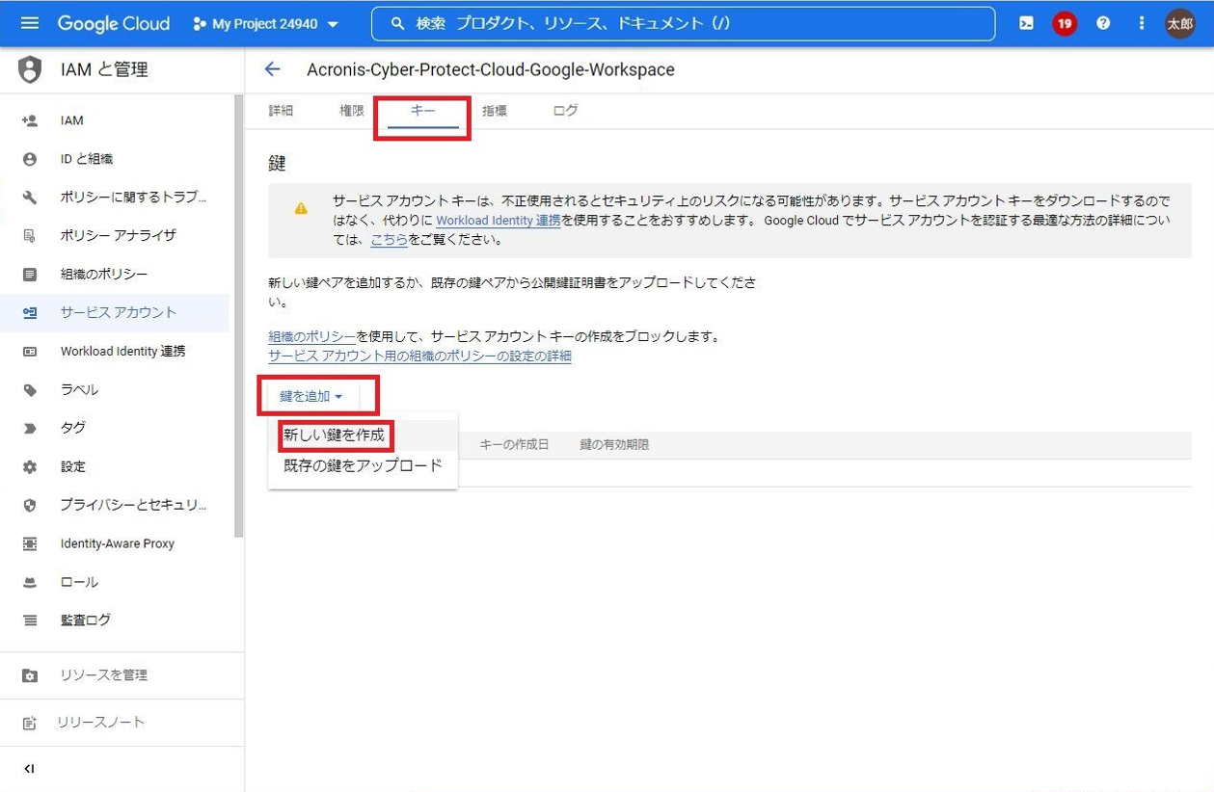
Task: Click the プライバシーとセキュリ… shield icon
Action: point(30,505)
